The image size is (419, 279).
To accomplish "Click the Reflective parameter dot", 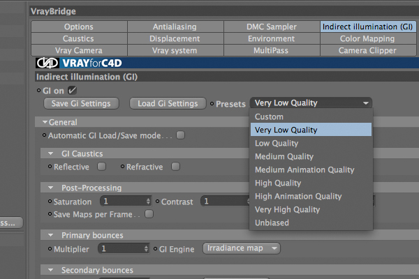I will coord(50,167).
